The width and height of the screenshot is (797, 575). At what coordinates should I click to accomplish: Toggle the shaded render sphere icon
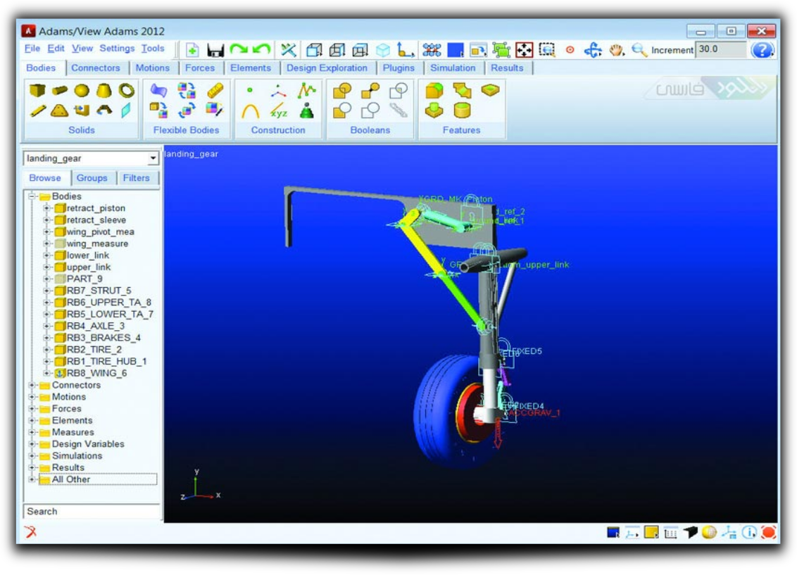click(709, 533)
